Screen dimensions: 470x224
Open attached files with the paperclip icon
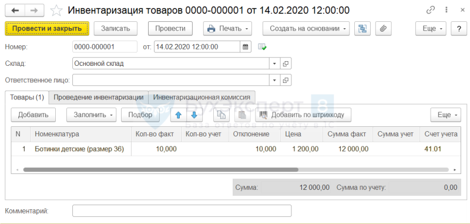pyautogui.click(x=384, y=29)
